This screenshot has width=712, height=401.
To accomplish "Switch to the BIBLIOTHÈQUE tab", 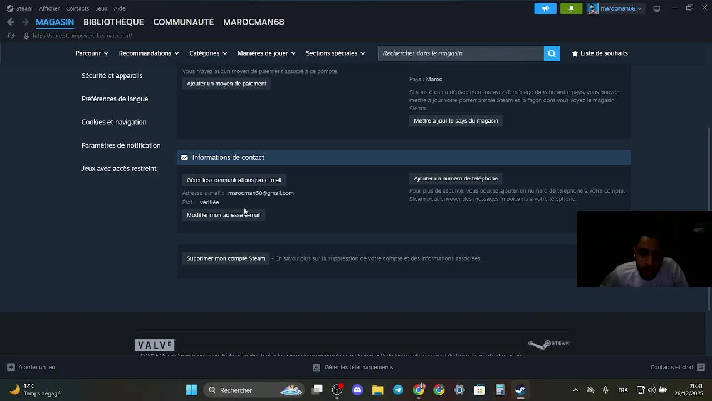I will pos(113,22).
